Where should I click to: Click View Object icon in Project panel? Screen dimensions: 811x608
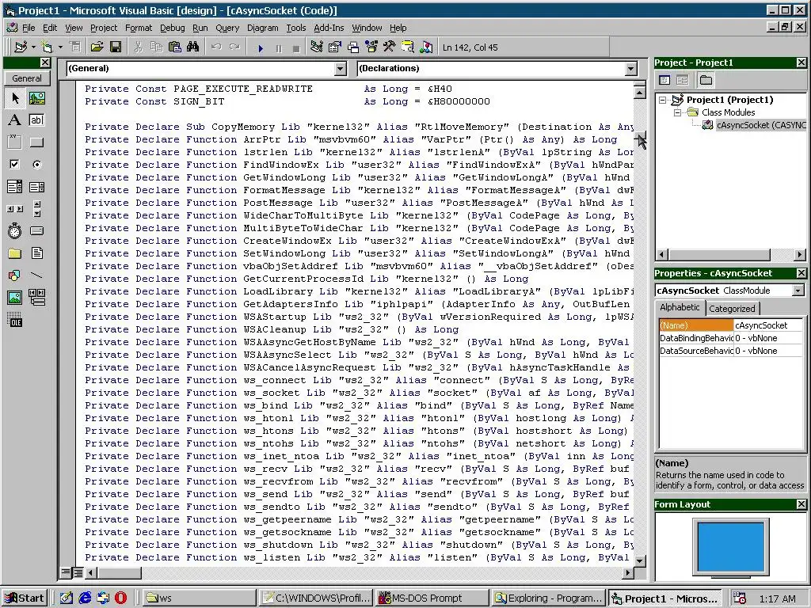tap(682, 80)
